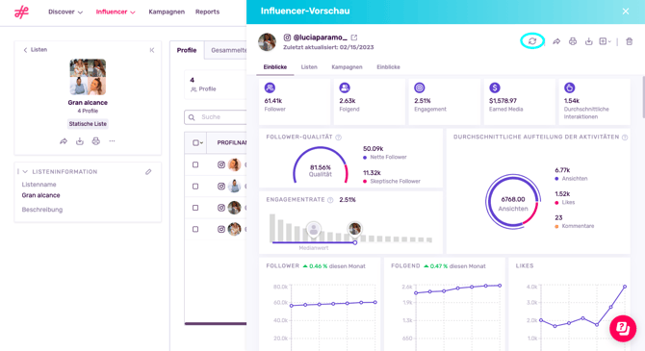Print the influencer preview
645x351 pixels.
pyautogui.click(x=573, y=41)
